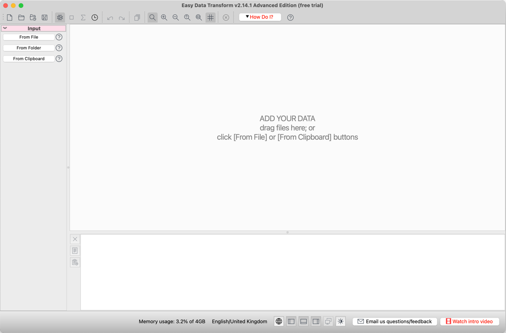This screenshot has height=333, width=506.
Task: Click the Memory usage status text
Action: [172, 321]
